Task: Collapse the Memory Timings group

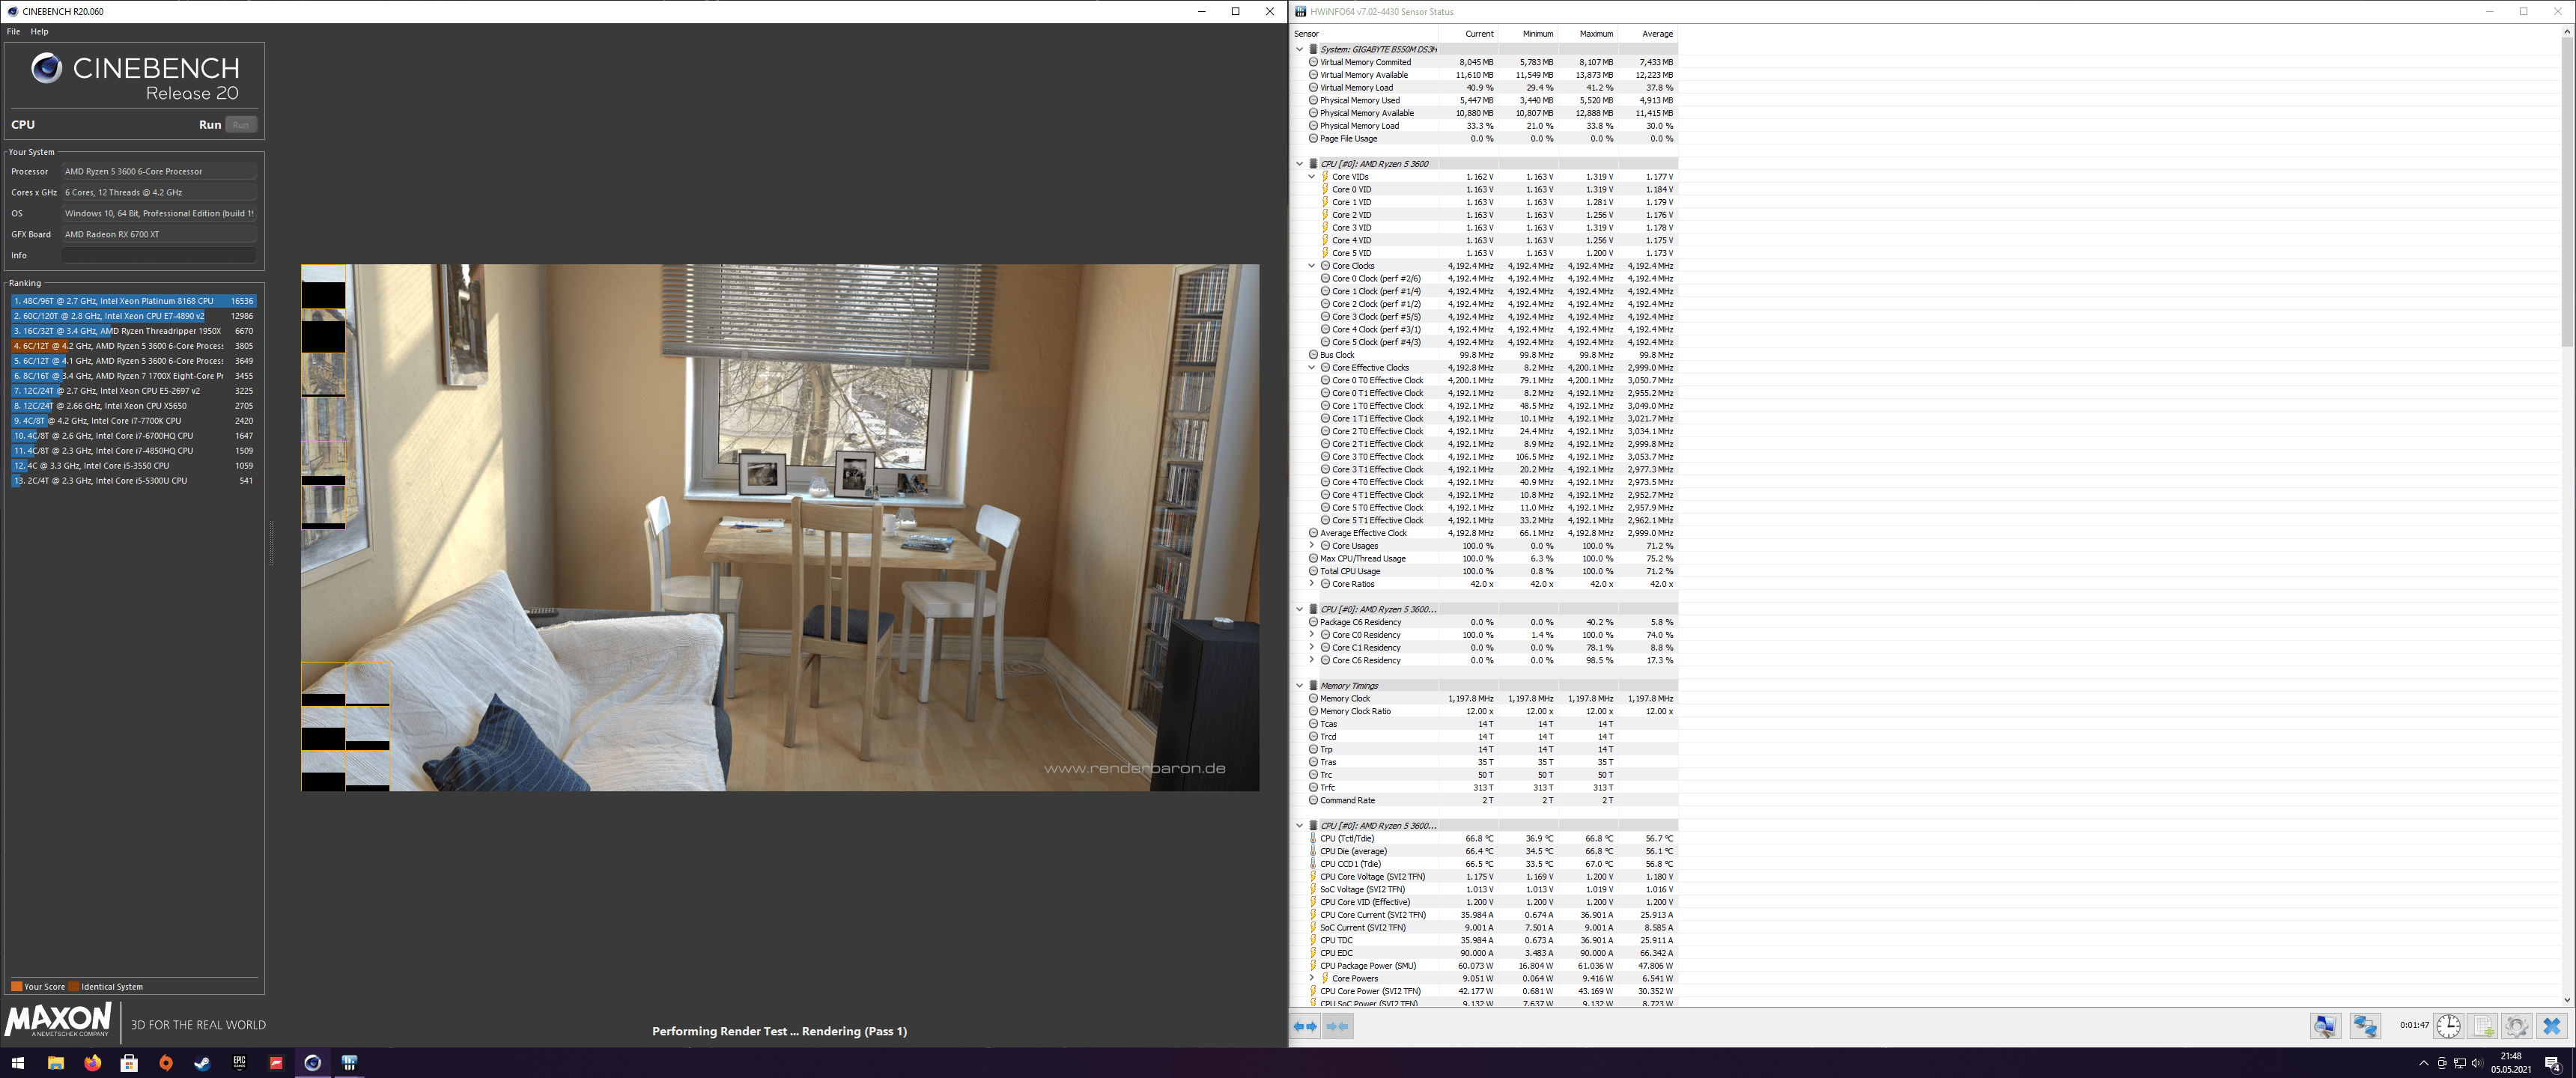Action: 1300,686
